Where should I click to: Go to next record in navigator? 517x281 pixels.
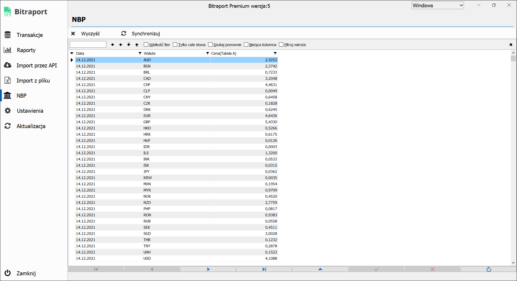tap(208, 269)
